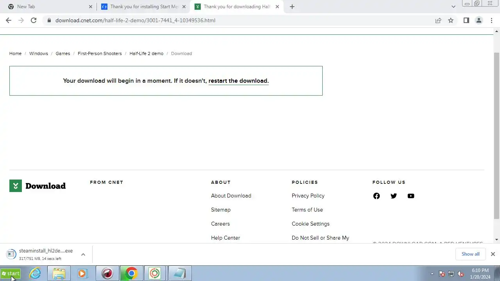Screen dimensions: 500x281
Task: Open Do Not Sell or Share link
Action: (320, 238)
